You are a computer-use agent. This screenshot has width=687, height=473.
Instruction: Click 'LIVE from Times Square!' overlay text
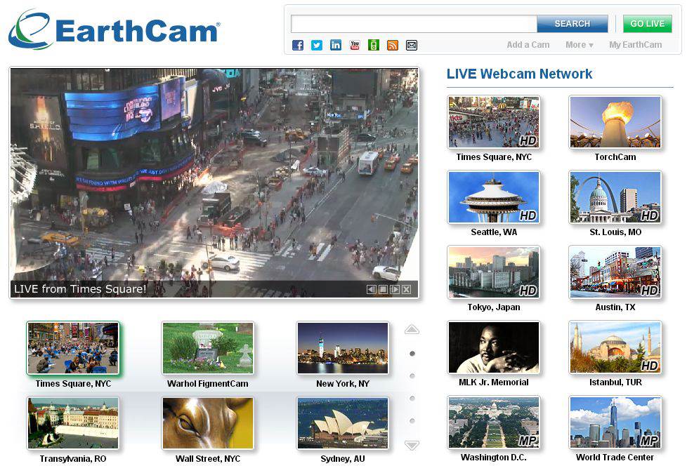[80, 289]
